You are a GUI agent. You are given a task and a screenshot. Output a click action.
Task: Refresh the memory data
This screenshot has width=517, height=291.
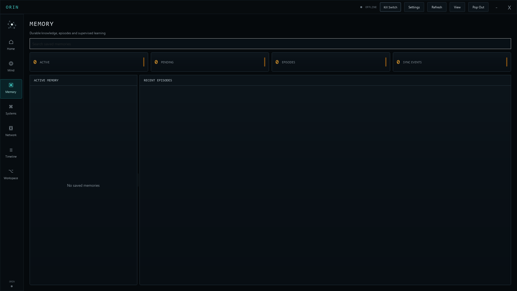click(x=437, y=7)
